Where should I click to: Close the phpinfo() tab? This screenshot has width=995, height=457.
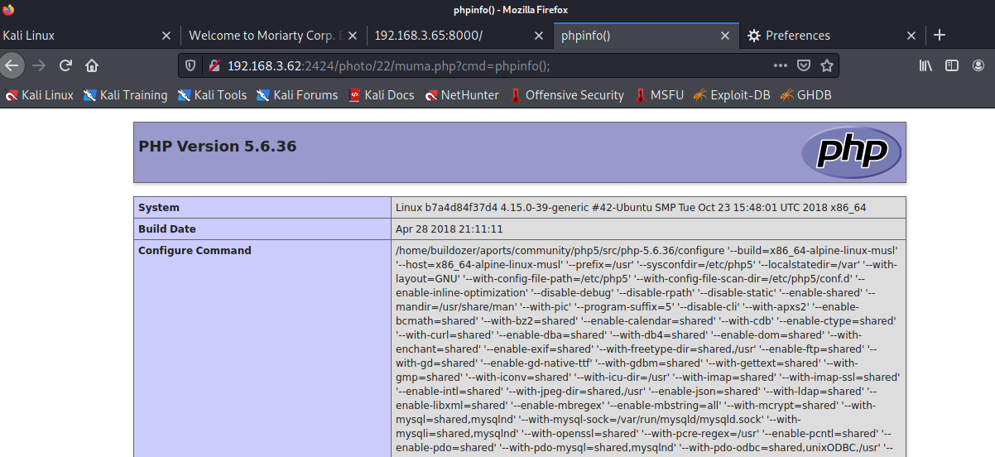[x=725, y=36]
